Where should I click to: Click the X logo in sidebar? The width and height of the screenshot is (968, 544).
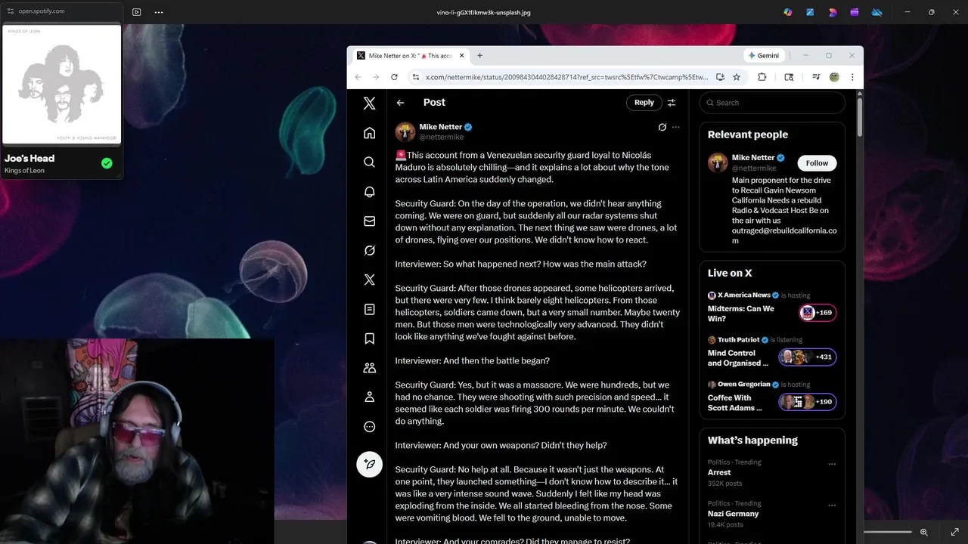[369, 104]
